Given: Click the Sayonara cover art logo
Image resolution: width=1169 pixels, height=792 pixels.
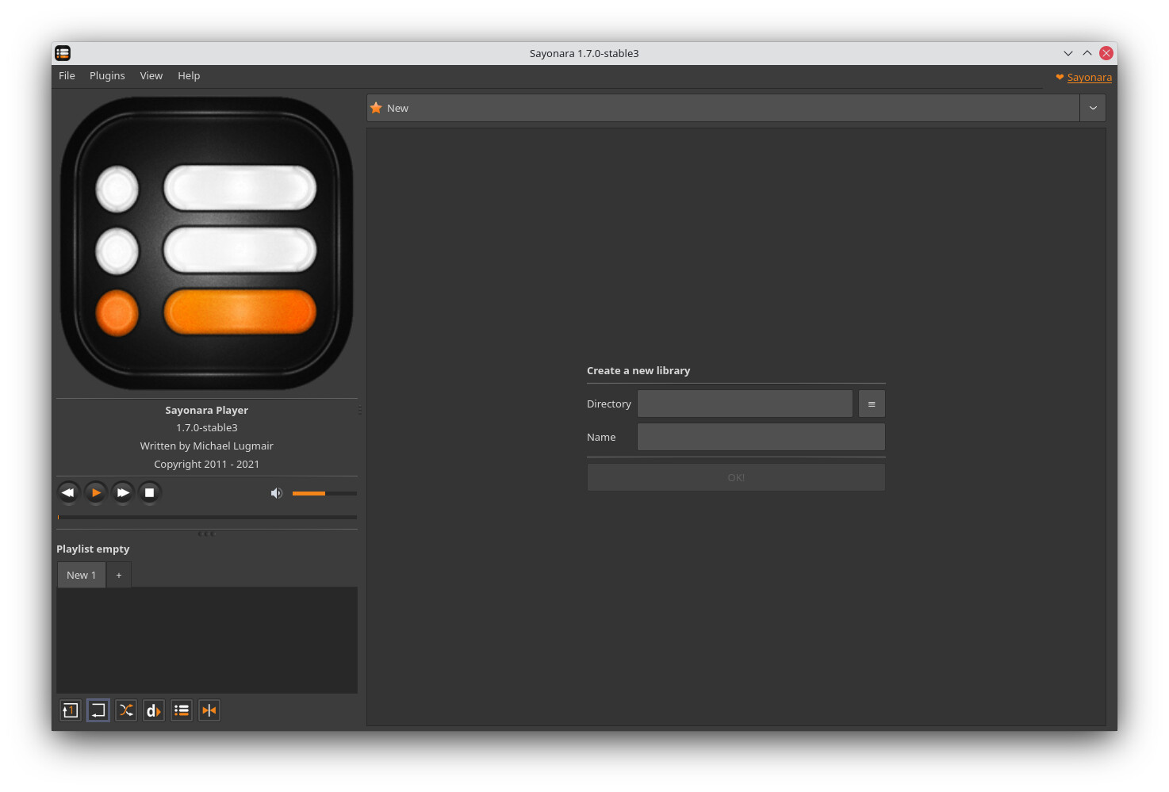Looking at the screenshot, I should click(207, 243).
